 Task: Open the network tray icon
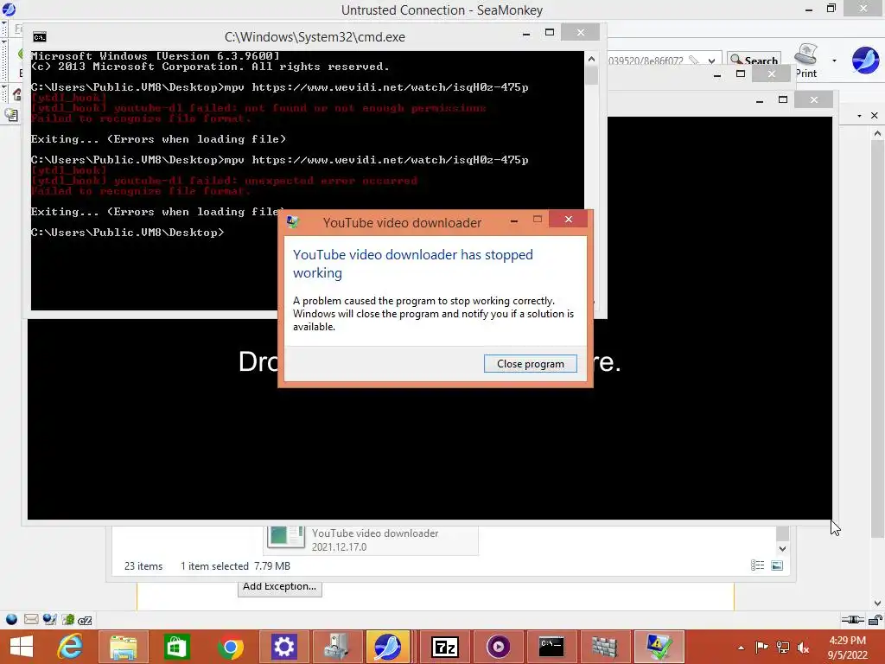783,647
